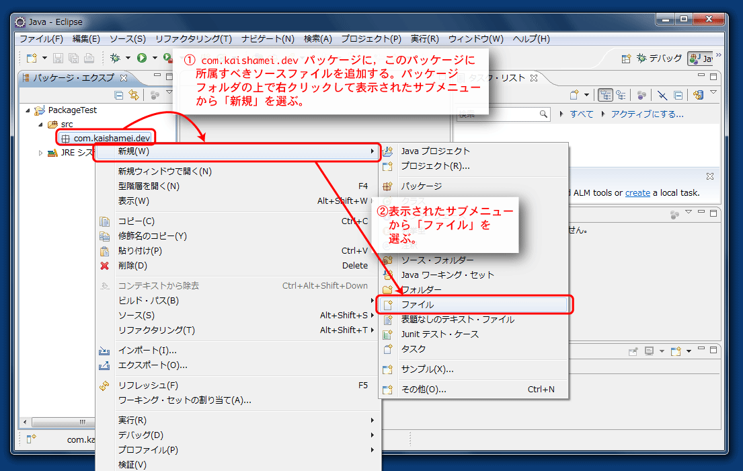Choose Java プロジェクト from submenu
Screen dimensions: 743x471
click(473, 151)
